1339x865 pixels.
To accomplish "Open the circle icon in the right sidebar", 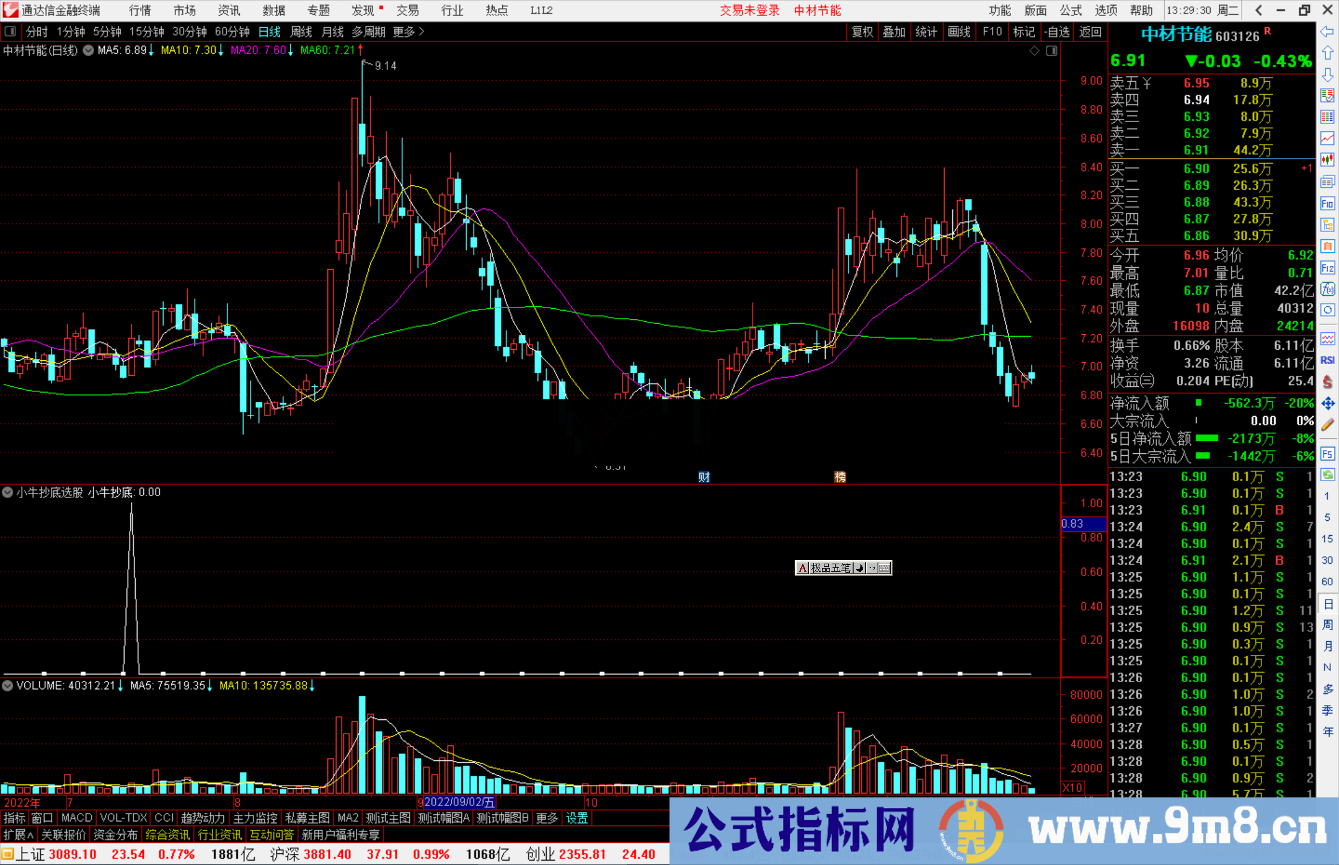I will [x=1327, y=310].
